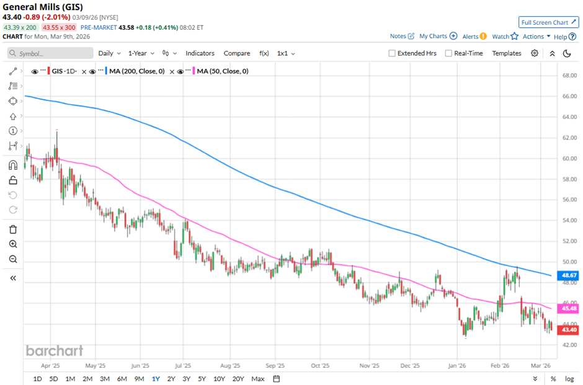Open GIS series options ellipsis
Screen dimensions: 583x385
43,70
